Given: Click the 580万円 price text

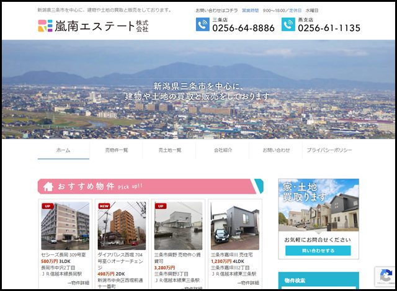Looking at the screenshot, I should (50, 261).
